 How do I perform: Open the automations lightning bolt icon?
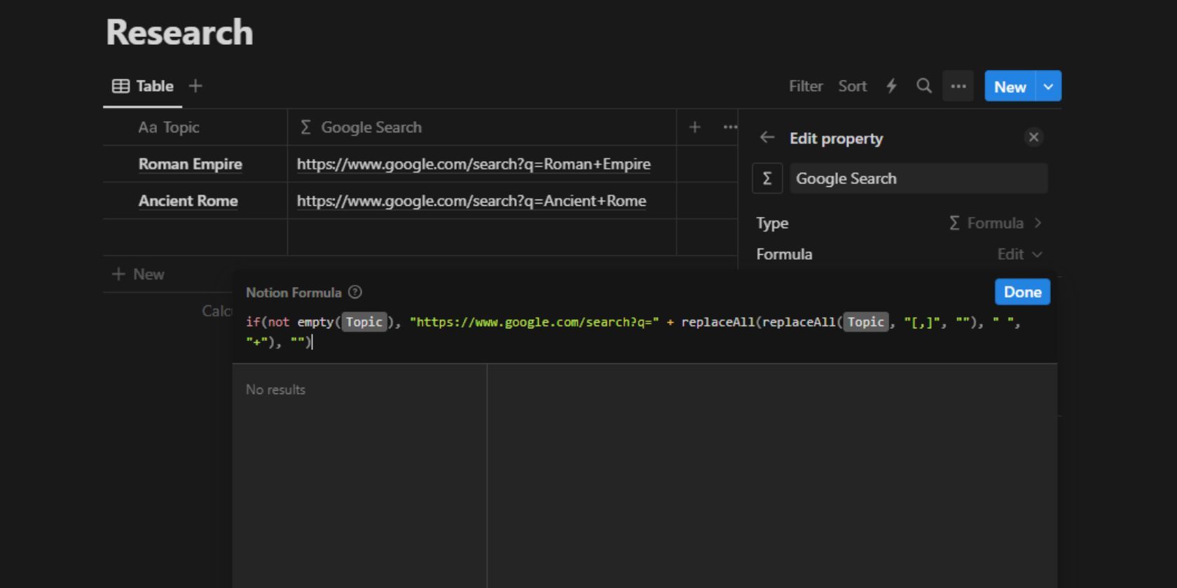(891, 86)
